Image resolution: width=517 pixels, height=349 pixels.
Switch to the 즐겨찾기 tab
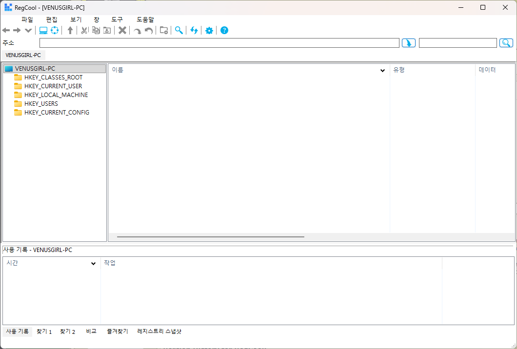[118, 331]
